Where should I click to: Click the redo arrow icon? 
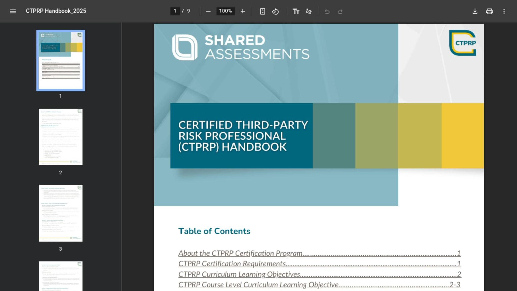[340, 11]
